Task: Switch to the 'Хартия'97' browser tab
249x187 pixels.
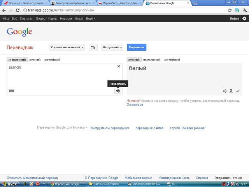Action: pyautogui.click(x=120, y=3)
